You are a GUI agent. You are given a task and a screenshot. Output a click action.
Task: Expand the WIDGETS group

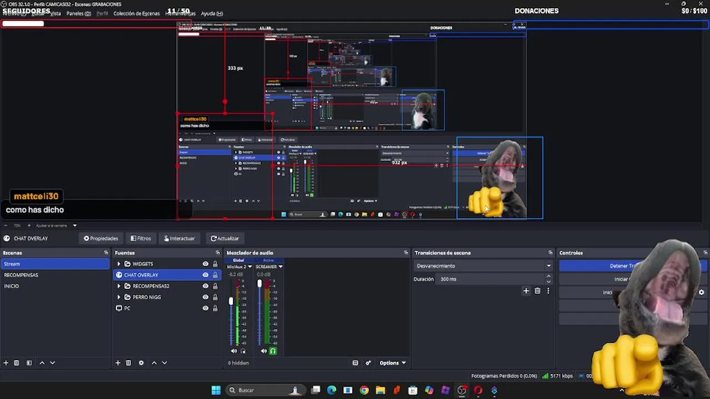[x=119, y=264]
